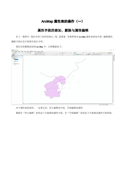This screenshot has width=126, height=179.
Task: Click the Fixed Zoom Out icon
Action: point(81,55)
